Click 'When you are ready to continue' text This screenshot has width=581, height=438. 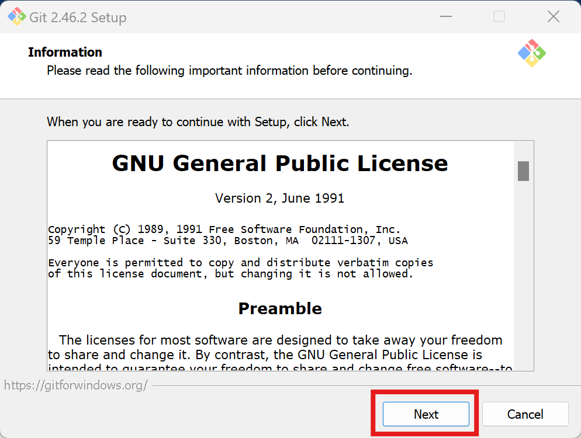point(198,122)
